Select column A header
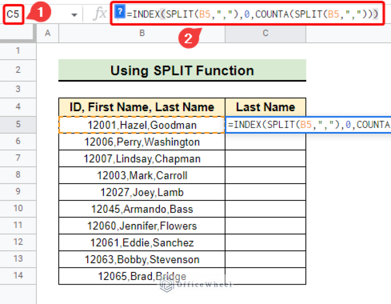The width and height of the screenshot is (391, 304). tap(47, 33)
